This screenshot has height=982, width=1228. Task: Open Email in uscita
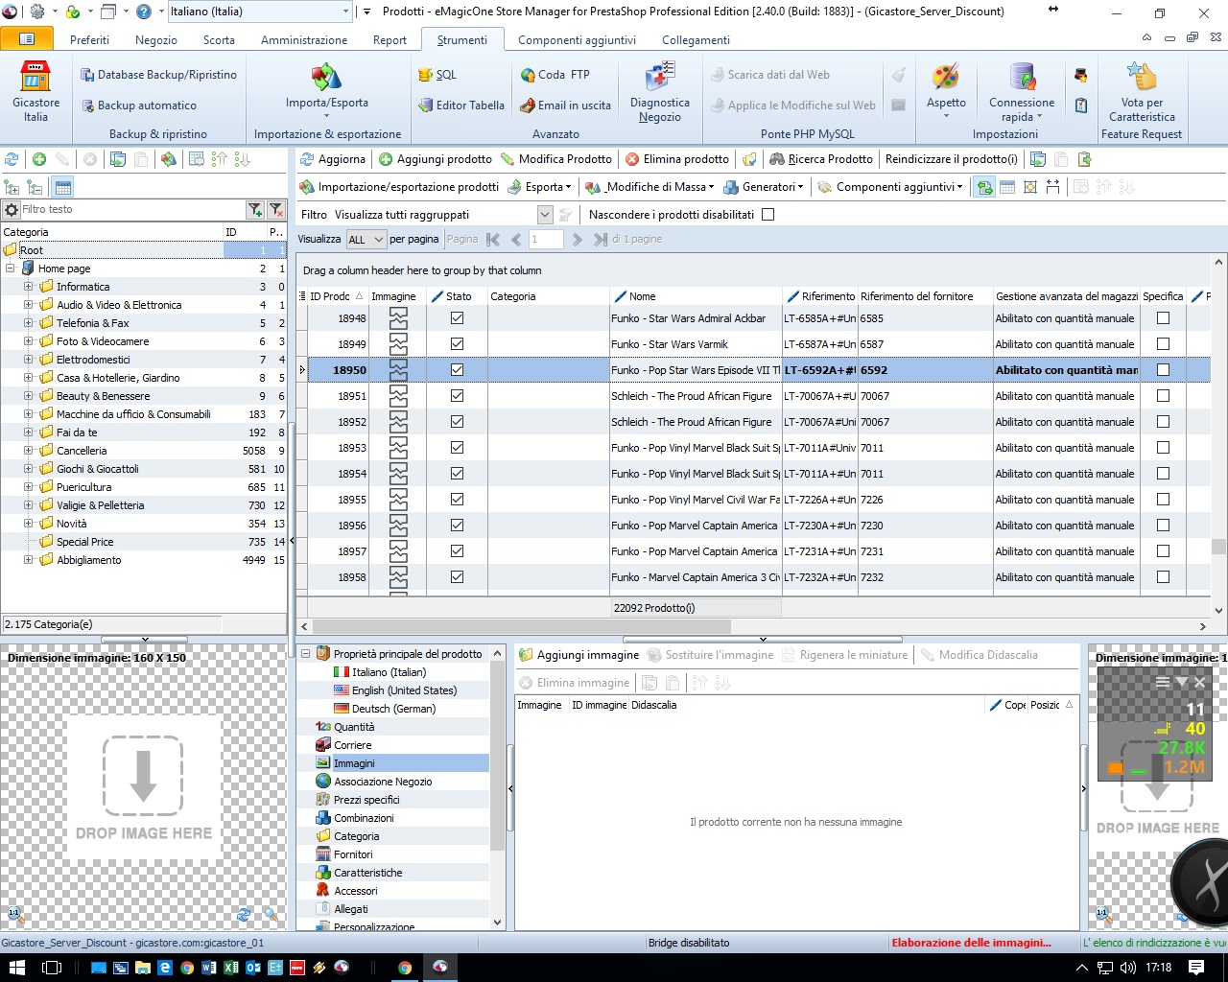pos(565,105)
